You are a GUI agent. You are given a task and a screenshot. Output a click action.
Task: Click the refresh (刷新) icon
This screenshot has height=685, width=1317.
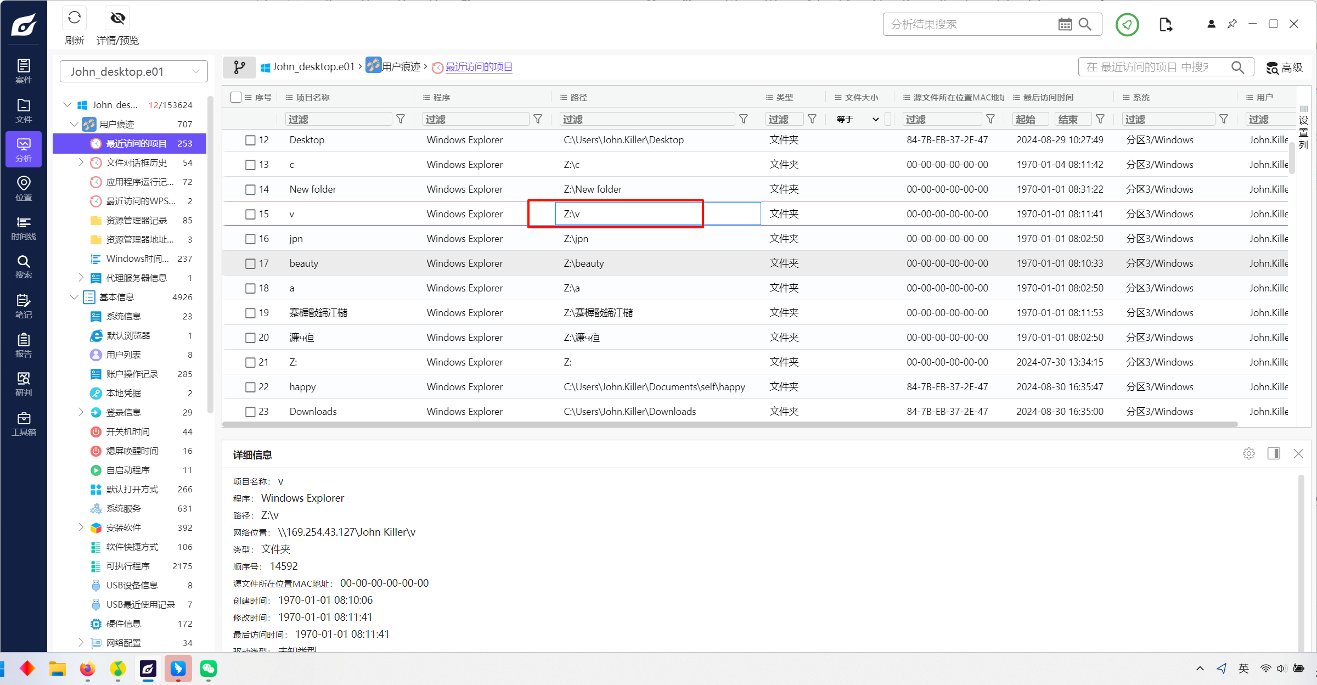coord(75,19)
